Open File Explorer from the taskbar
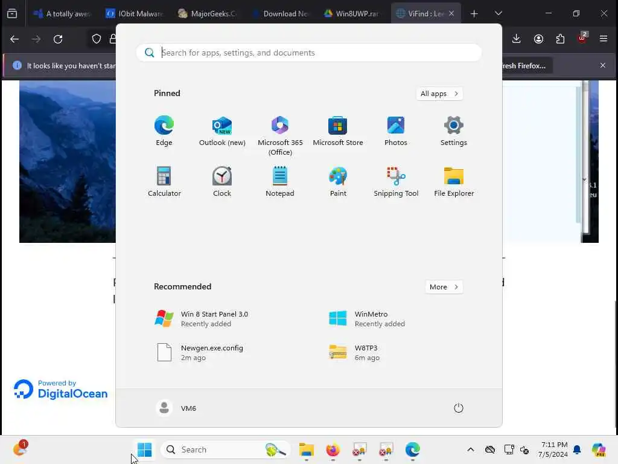 point(306,449)
